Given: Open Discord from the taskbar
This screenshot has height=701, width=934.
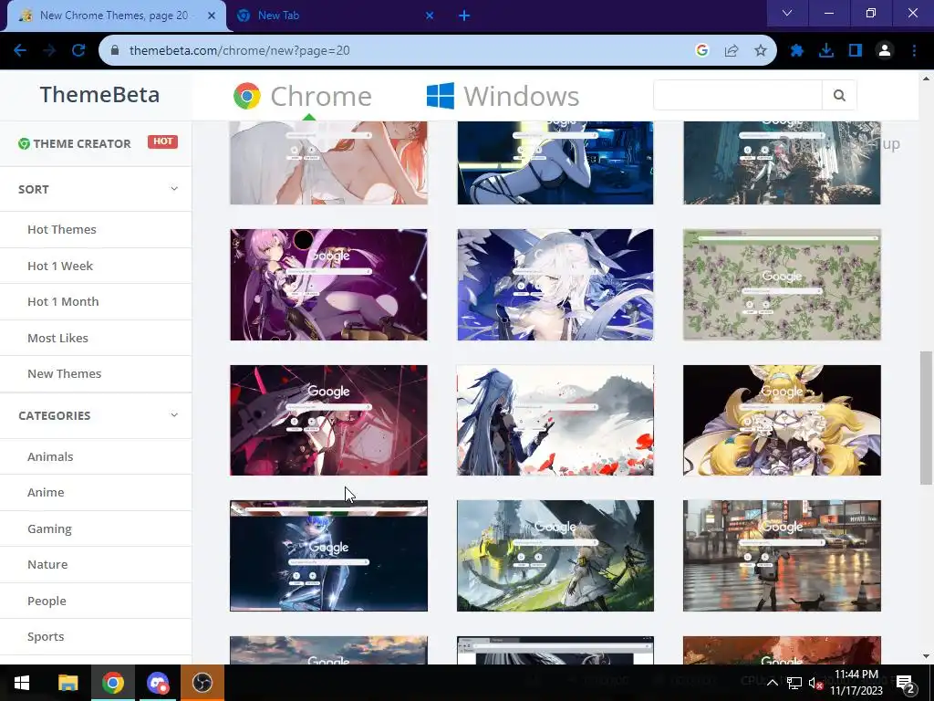Looking at the screenshot, I should [158, 683].
